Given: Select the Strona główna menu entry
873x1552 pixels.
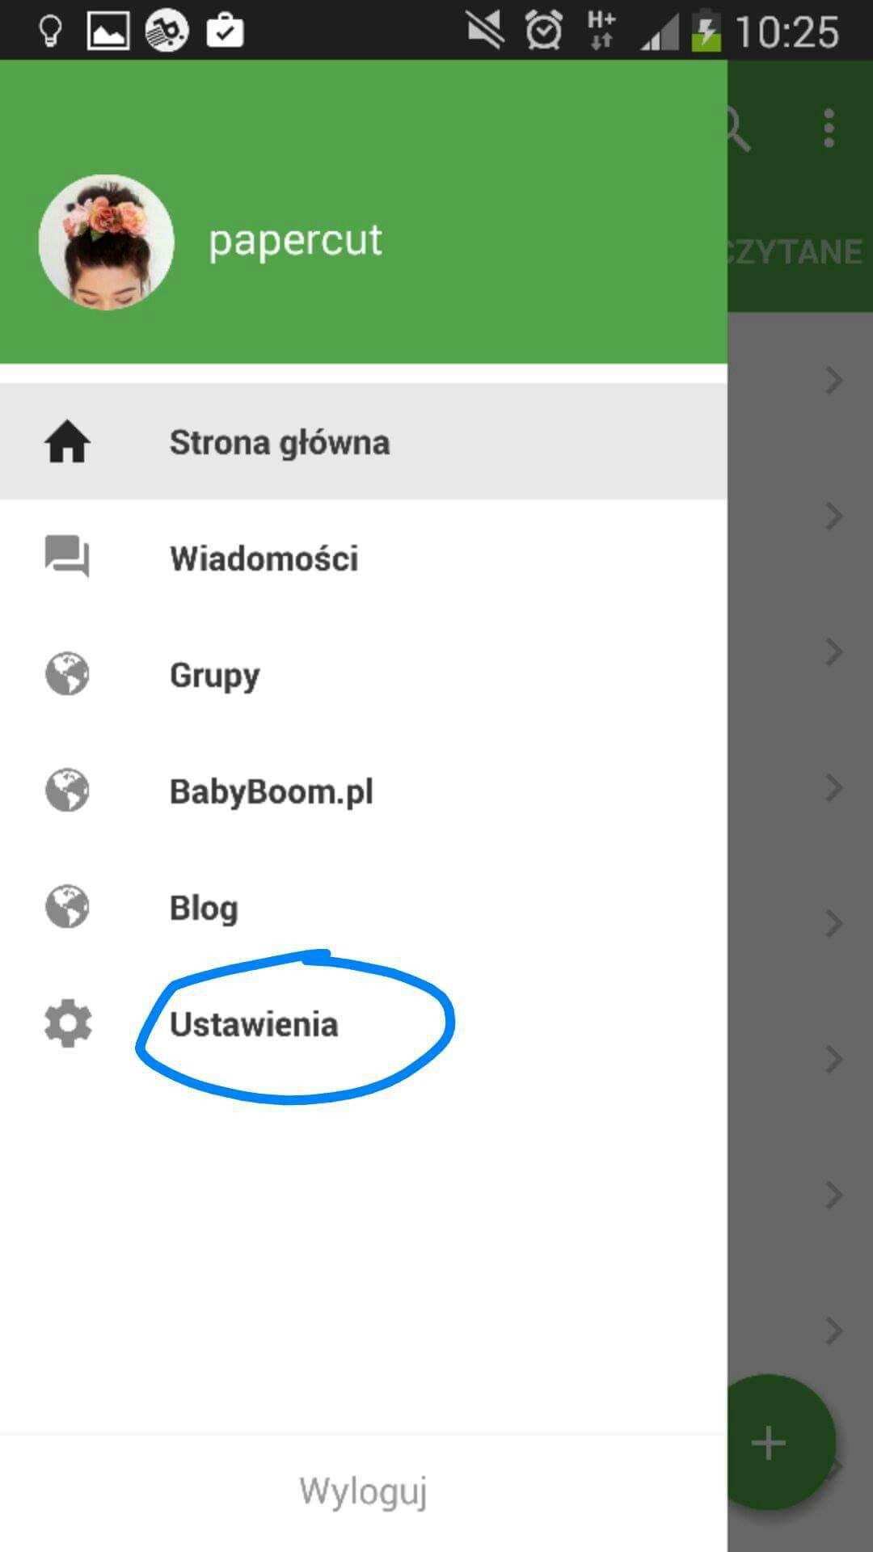Looking at the screenshot, I should [364, 441].
